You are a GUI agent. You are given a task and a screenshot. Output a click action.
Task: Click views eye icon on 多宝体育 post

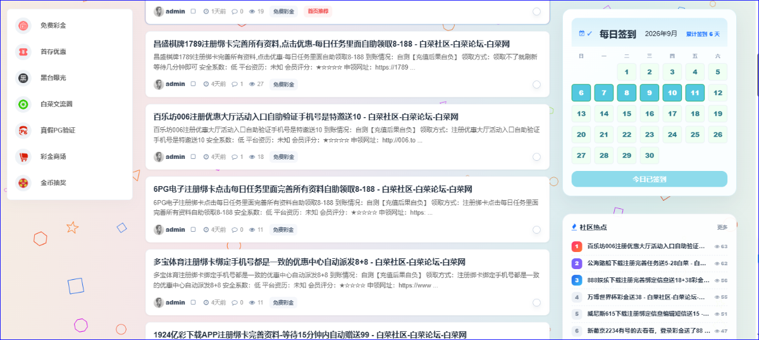252,303
